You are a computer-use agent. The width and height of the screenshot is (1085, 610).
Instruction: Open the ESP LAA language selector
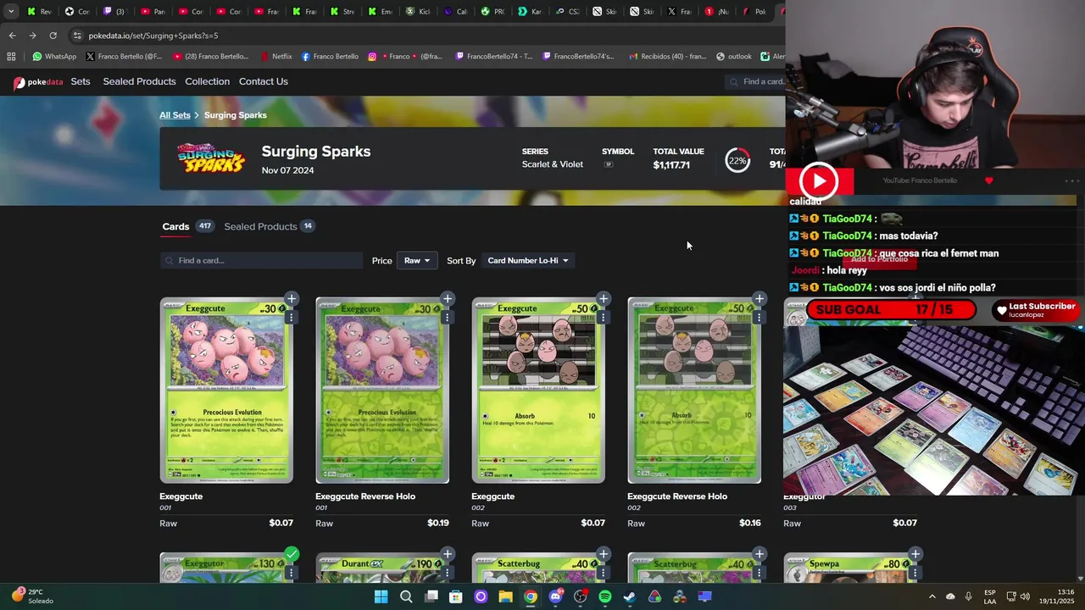(990, 596)
